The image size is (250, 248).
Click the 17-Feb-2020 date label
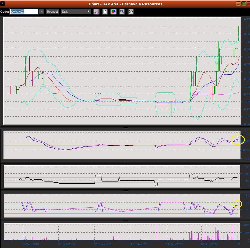coord(139,244)
